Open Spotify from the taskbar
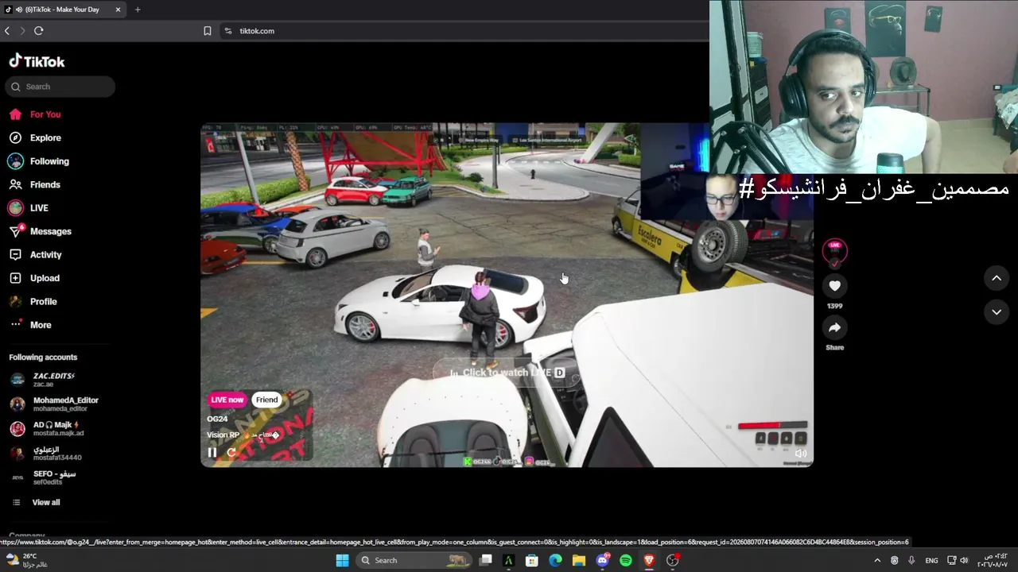 click(x=626, y=560)
